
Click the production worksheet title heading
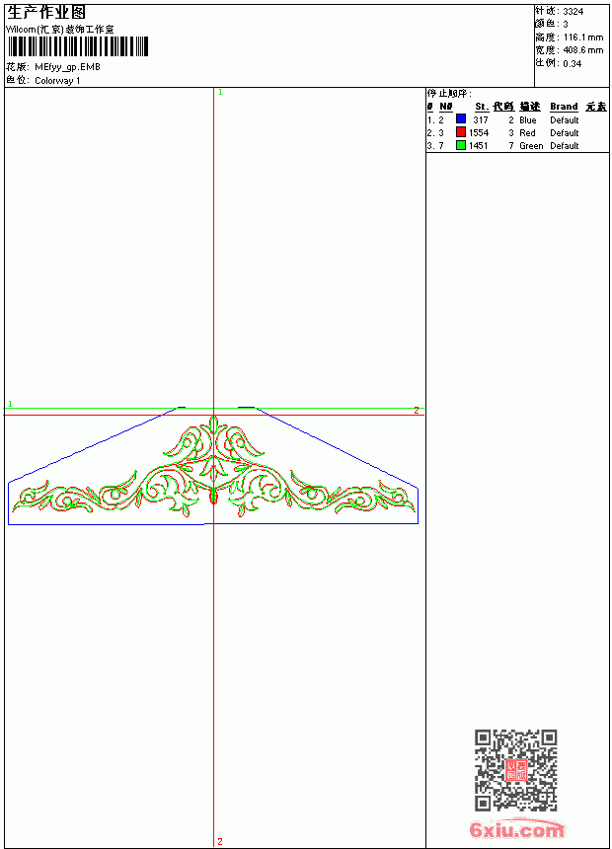(x=46, y=13)
